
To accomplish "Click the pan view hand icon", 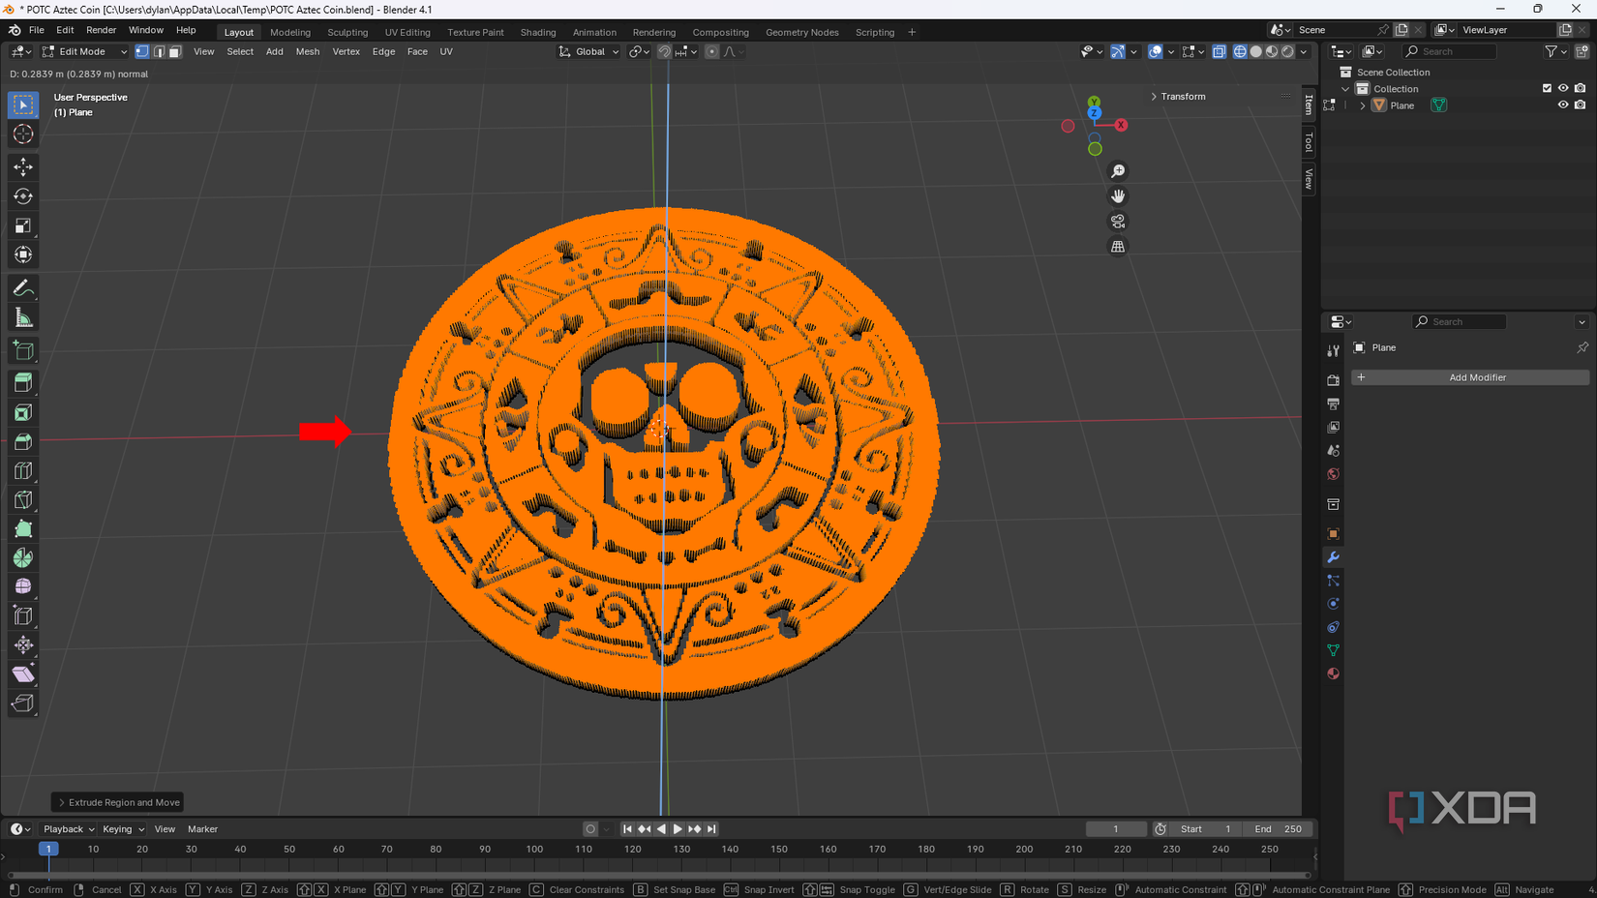I will (x=1118, y=196).
